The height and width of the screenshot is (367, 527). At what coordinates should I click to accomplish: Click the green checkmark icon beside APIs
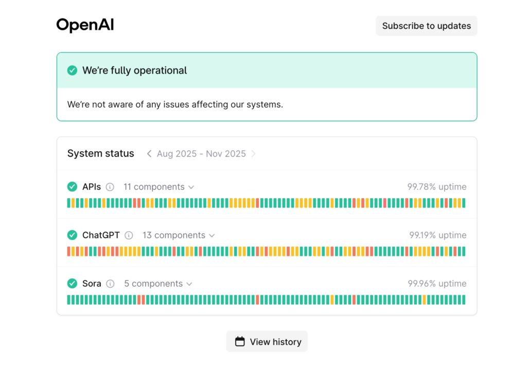point(72,187)
